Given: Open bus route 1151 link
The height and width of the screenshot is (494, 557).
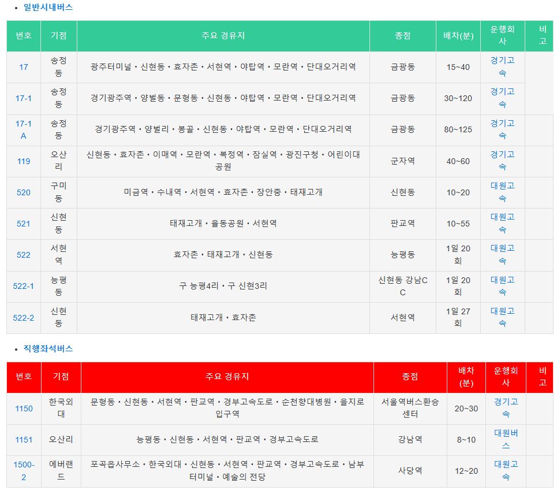Looking at the screenshot, I should pos(24,440).
